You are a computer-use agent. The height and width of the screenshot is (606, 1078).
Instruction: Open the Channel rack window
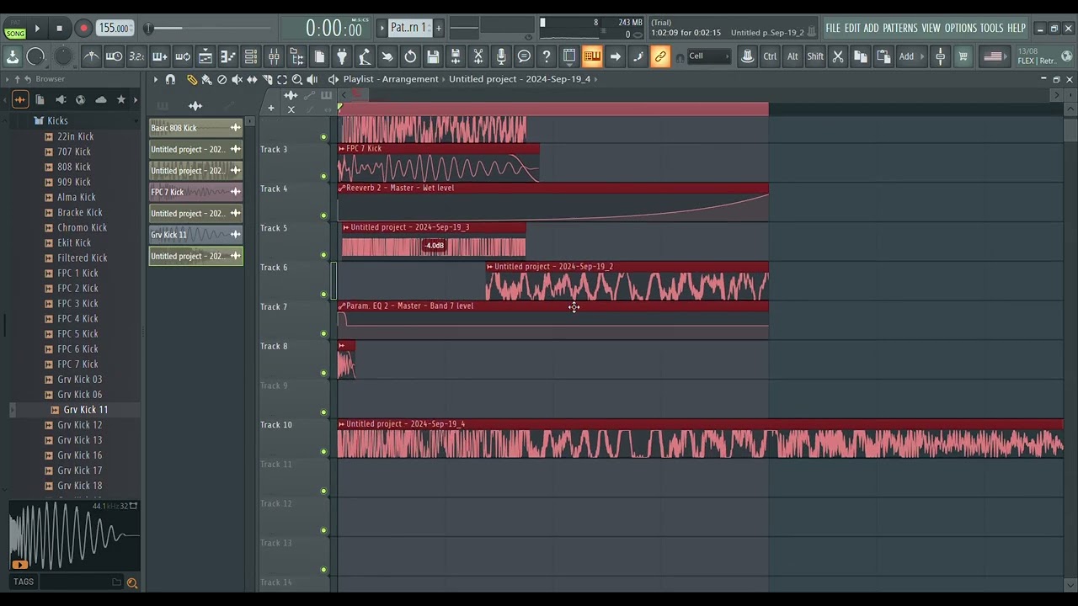click(x=251, y=56)
